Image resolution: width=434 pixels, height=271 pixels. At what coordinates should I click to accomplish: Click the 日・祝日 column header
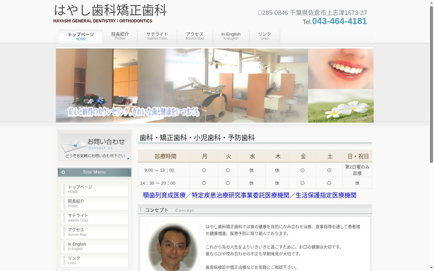click(x=358, y=156)
